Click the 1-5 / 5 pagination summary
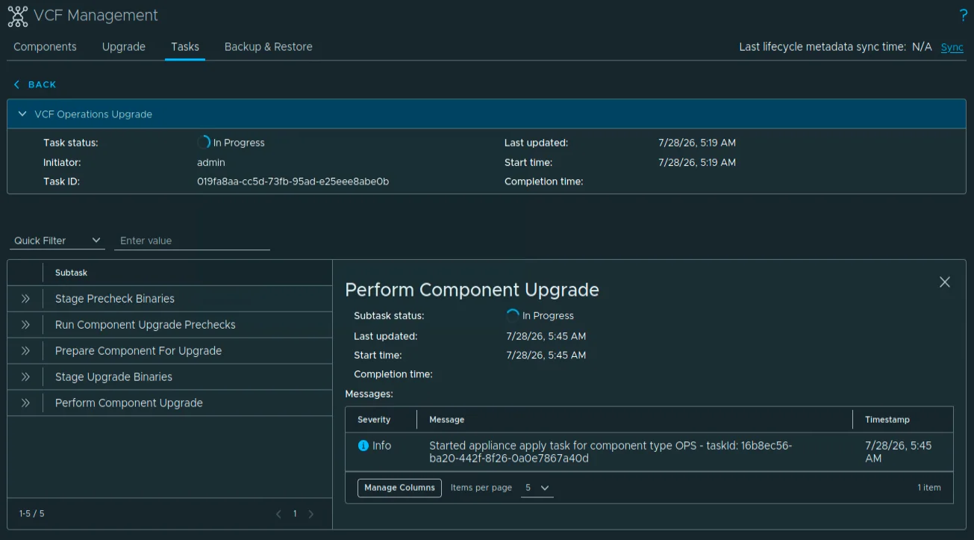974x540 pixels. tap(31, 514)
